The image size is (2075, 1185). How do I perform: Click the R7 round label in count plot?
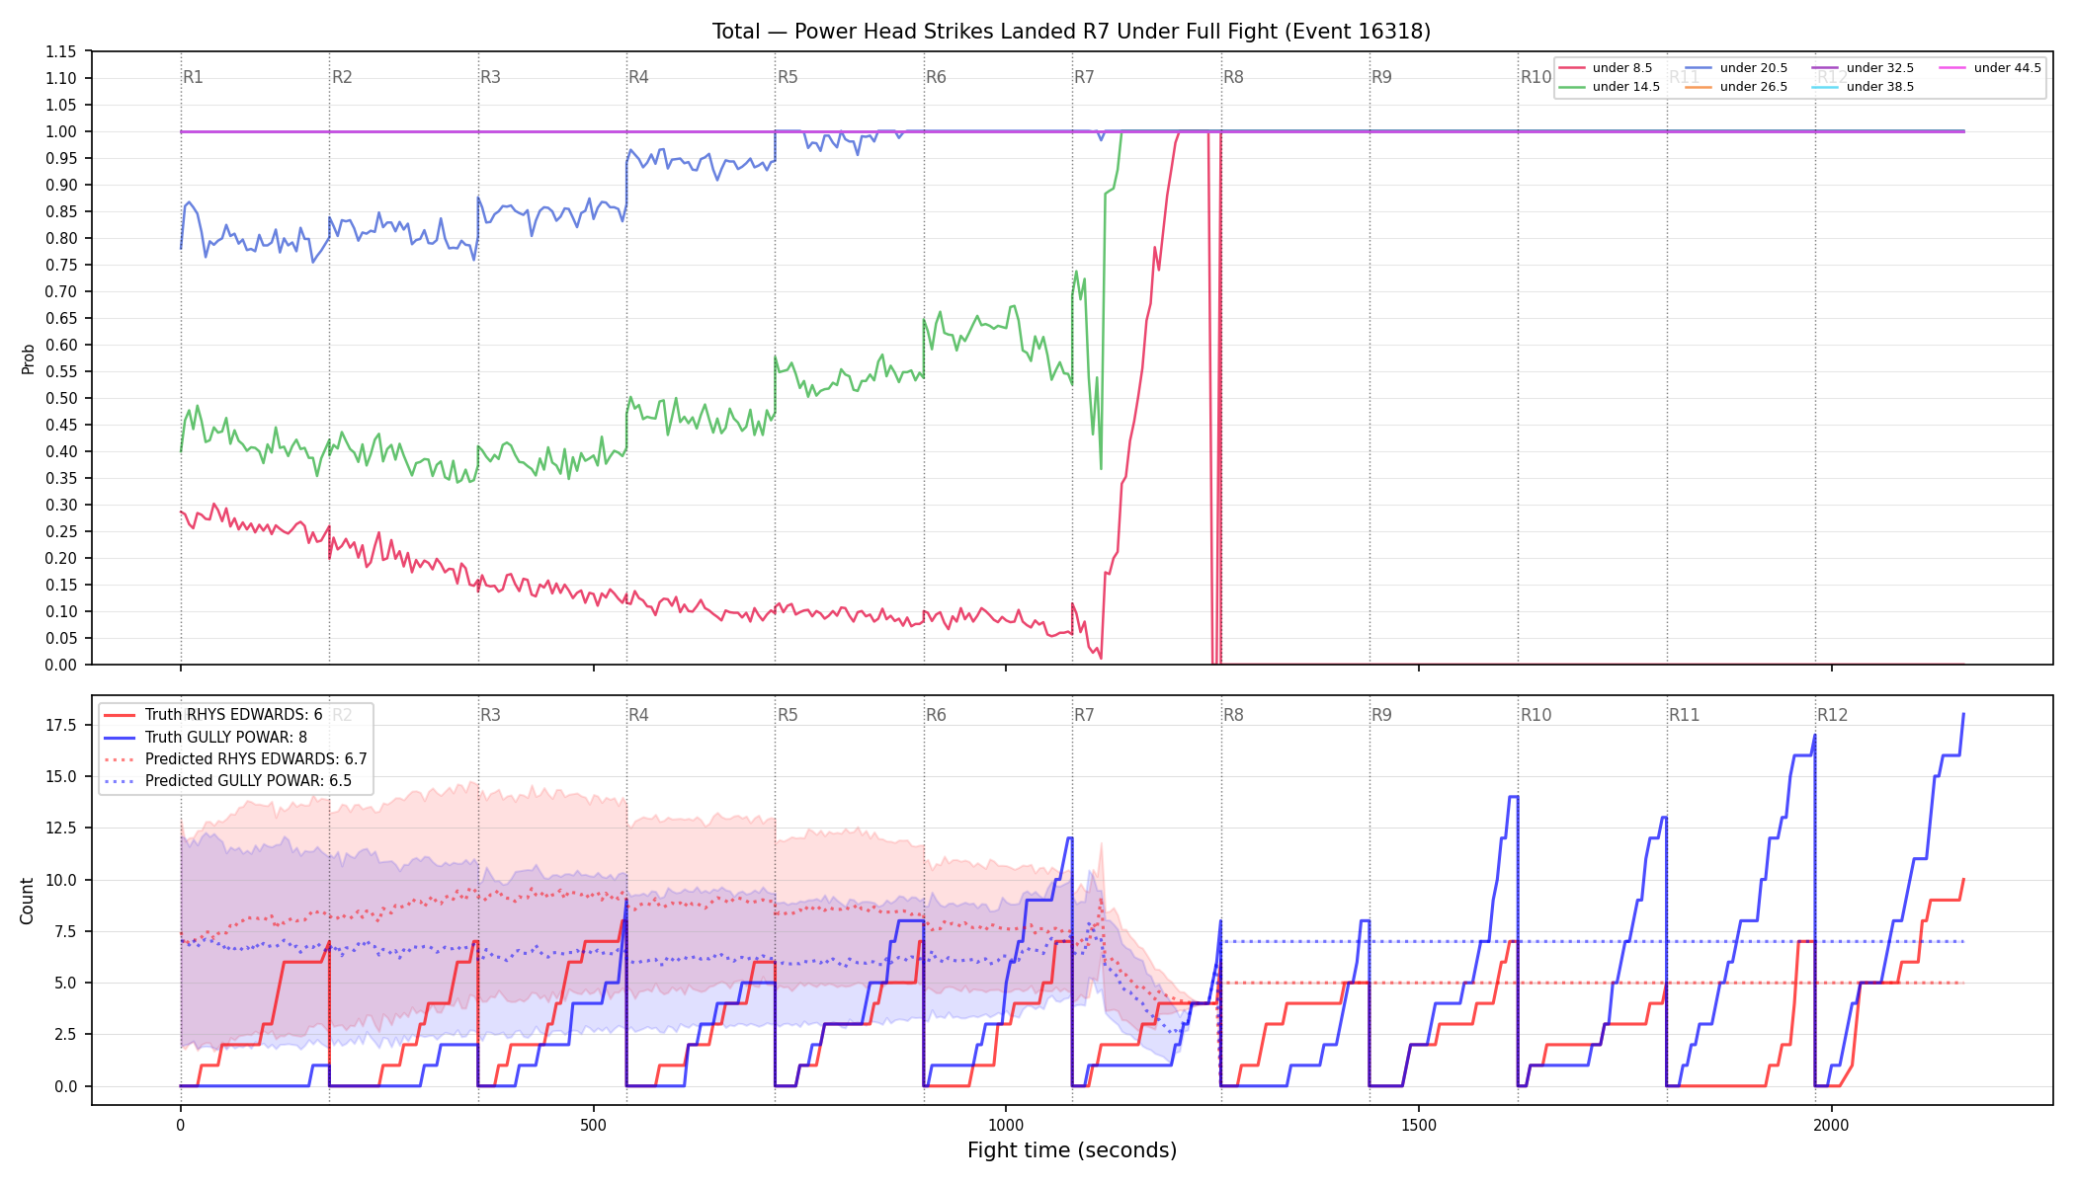(x=1084, y=715)
